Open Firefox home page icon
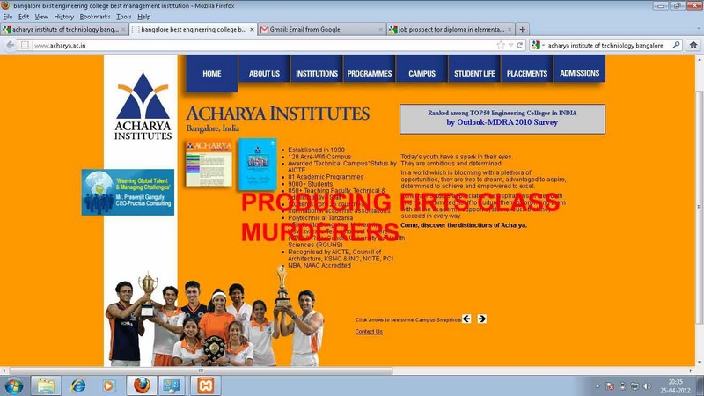 (x=693, y=45)
